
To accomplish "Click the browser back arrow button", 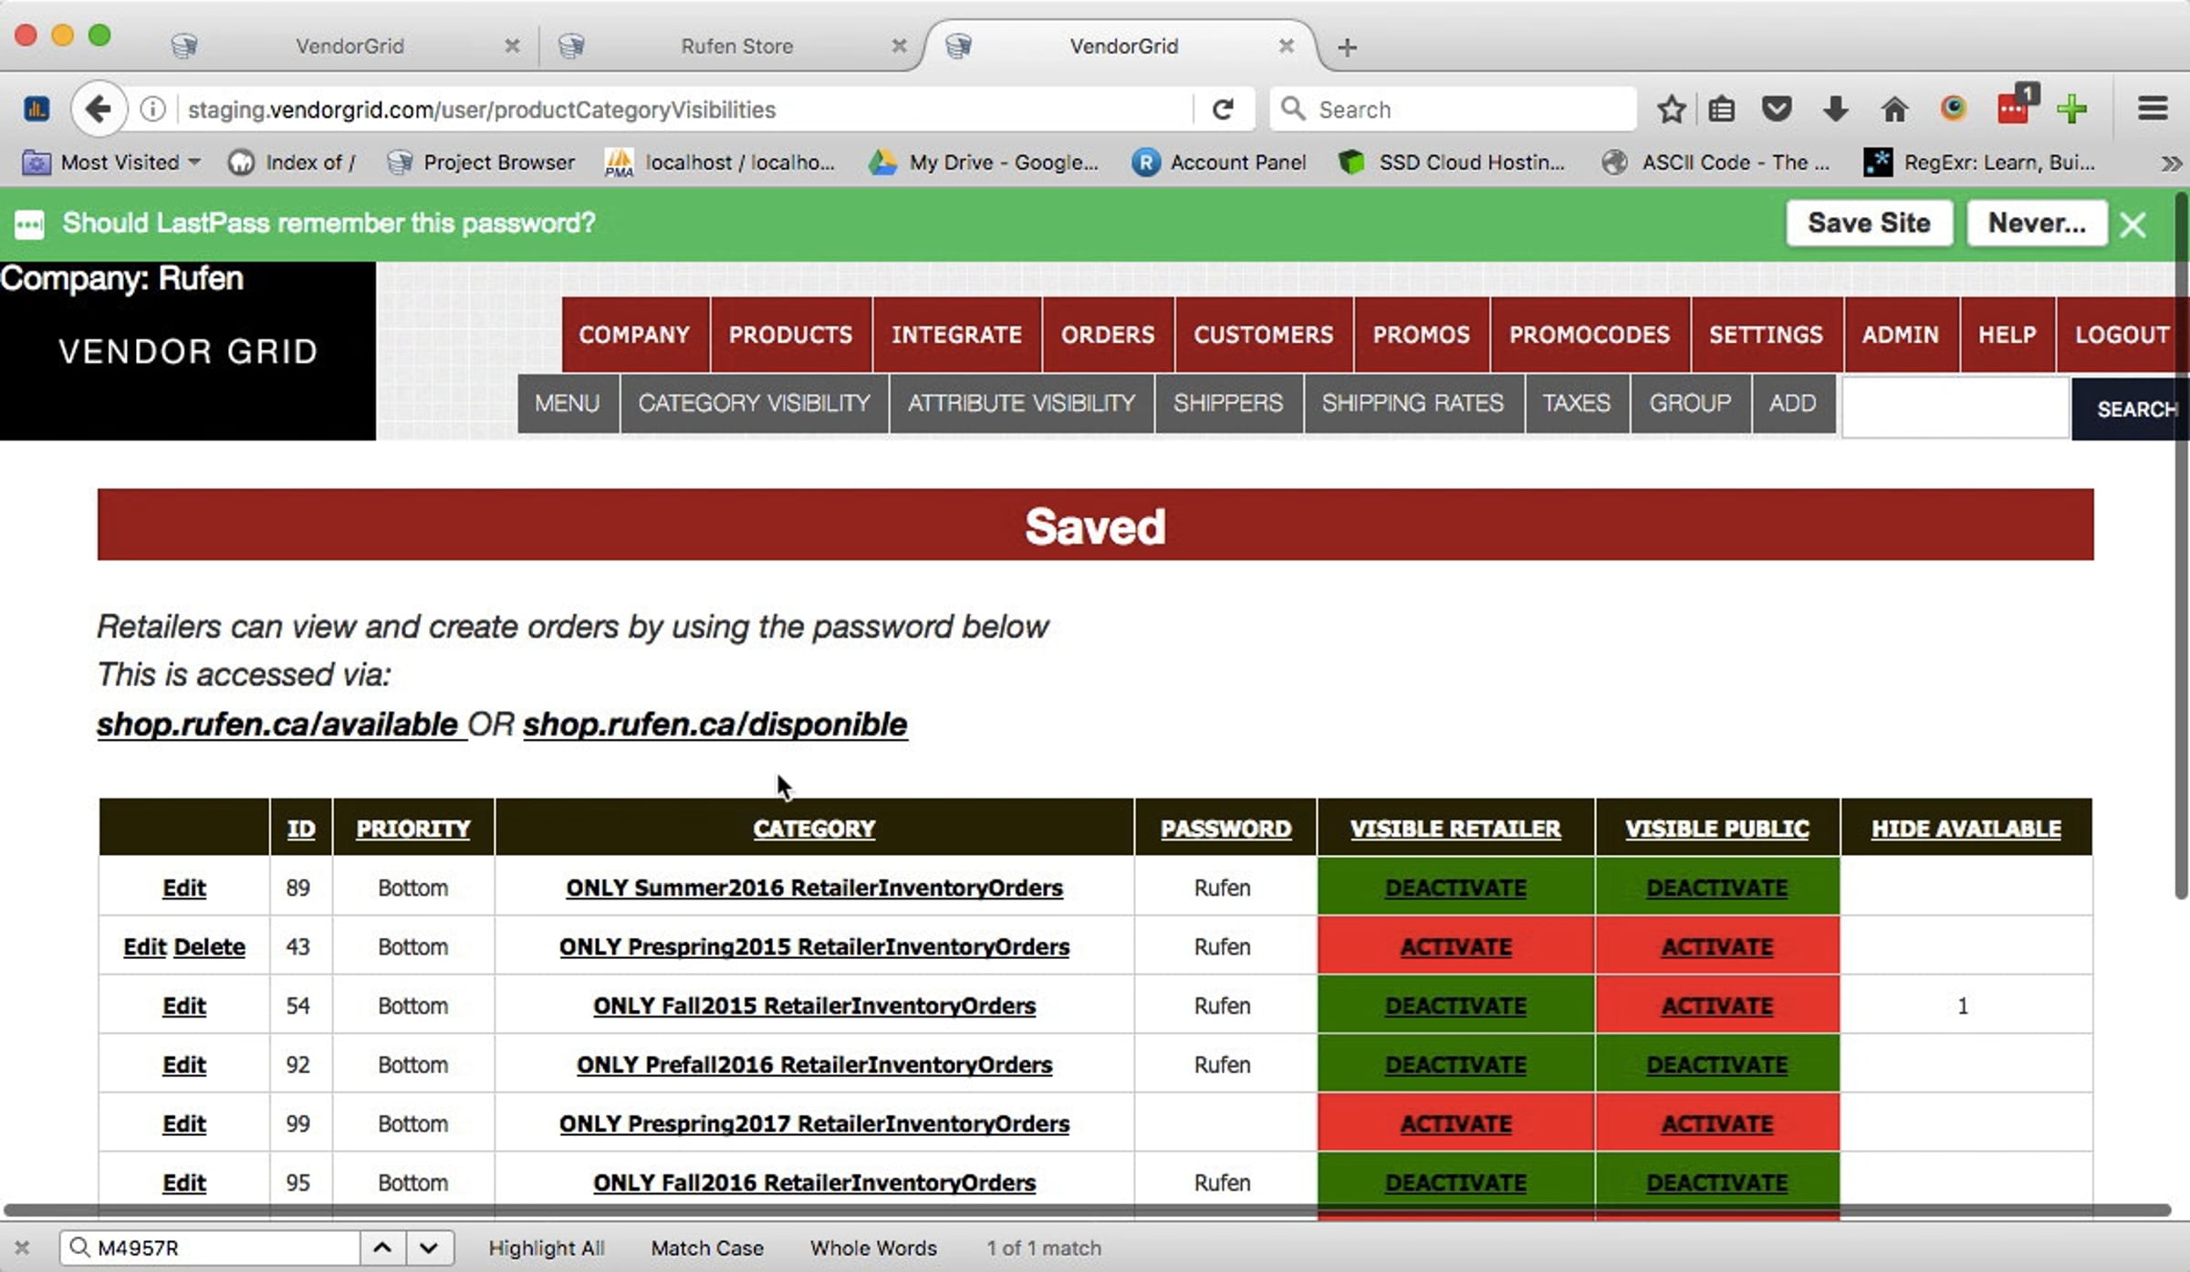I will pos(98,109).
